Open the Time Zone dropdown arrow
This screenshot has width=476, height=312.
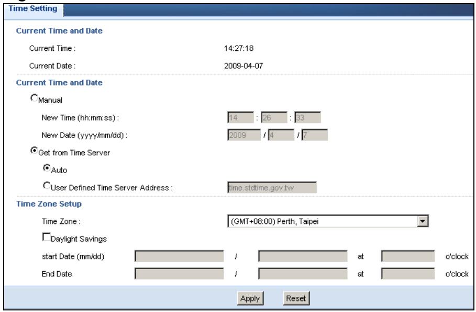(x=422, y=221)
